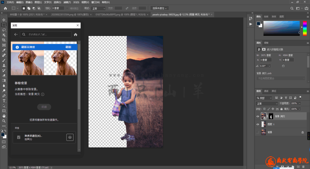Click the Discover panel search field
Viewport: 310px width, 169px height.
coord(46,35)
